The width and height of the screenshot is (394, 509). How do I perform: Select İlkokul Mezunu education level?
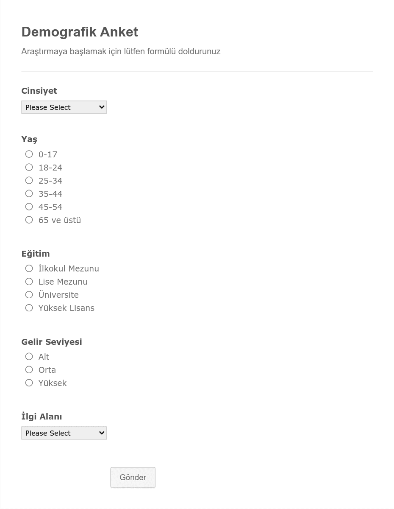(x=29, y=268)
